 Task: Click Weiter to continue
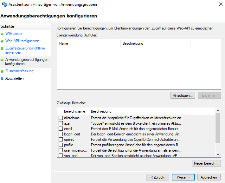(183, 177)
